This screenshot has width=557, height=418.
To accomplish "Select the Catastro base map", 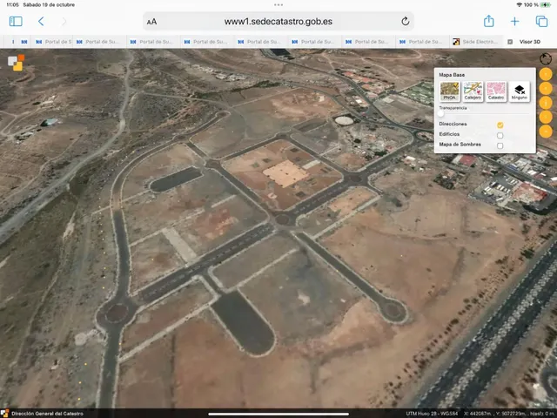I will coord(496,91).
